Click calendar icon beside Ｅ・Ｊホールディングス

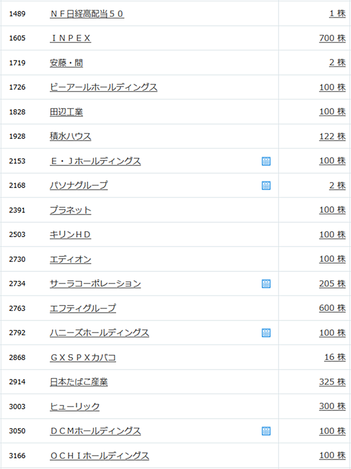pyautogui.click(x=266, y=161)
